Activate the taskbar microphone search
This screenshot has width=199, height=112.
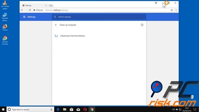tap(51, 109)
